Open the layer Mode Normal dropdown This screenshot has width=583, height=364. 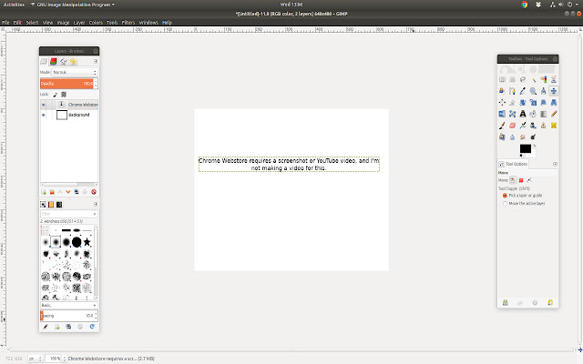click(x=75, y=72)
